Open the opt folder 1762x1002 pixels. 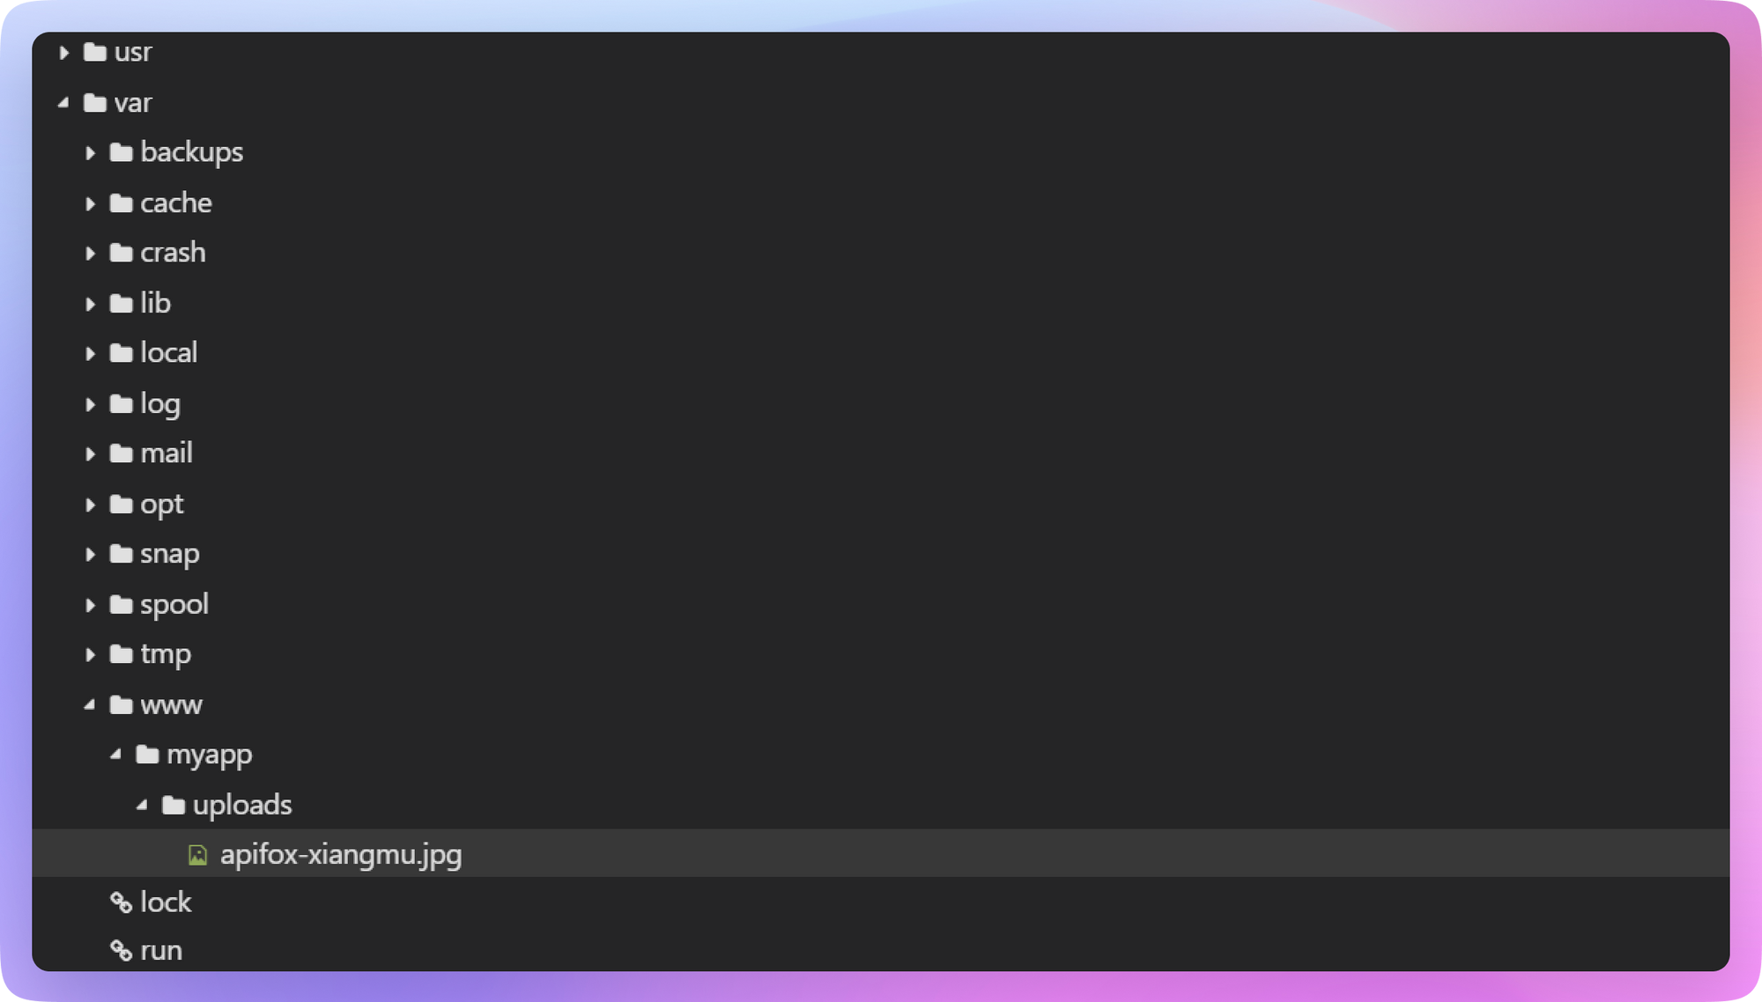pos(162,504)
